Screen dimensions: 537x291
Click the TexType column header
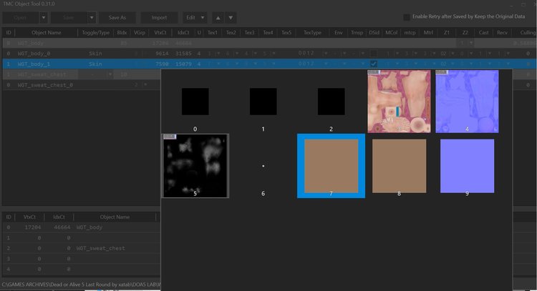312,32
